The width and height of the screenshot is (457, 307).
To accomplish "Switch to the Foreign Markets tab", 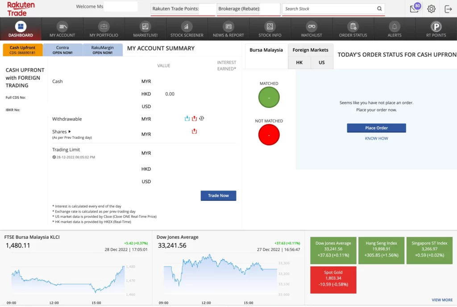I will [310, 50].
